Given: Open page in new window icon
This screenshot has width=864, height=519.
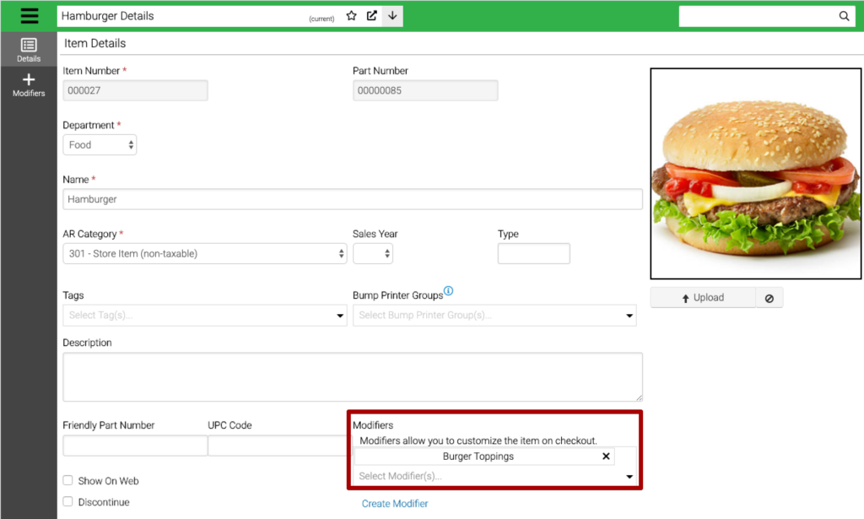Looking at the screenshot, I should tap(372, 16).
